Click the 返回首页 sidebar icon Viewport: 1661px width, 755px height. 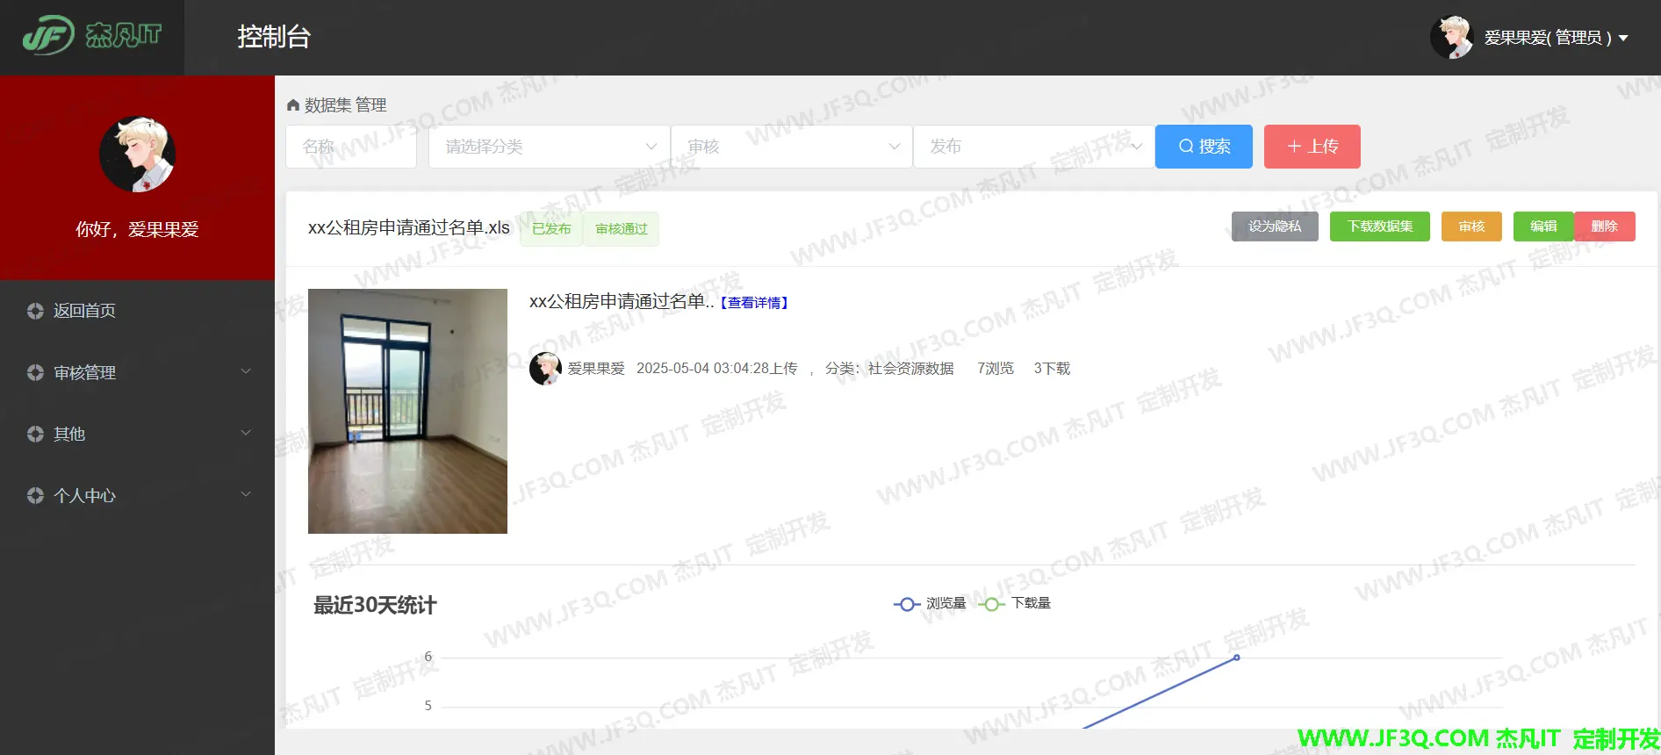(35, 311)
